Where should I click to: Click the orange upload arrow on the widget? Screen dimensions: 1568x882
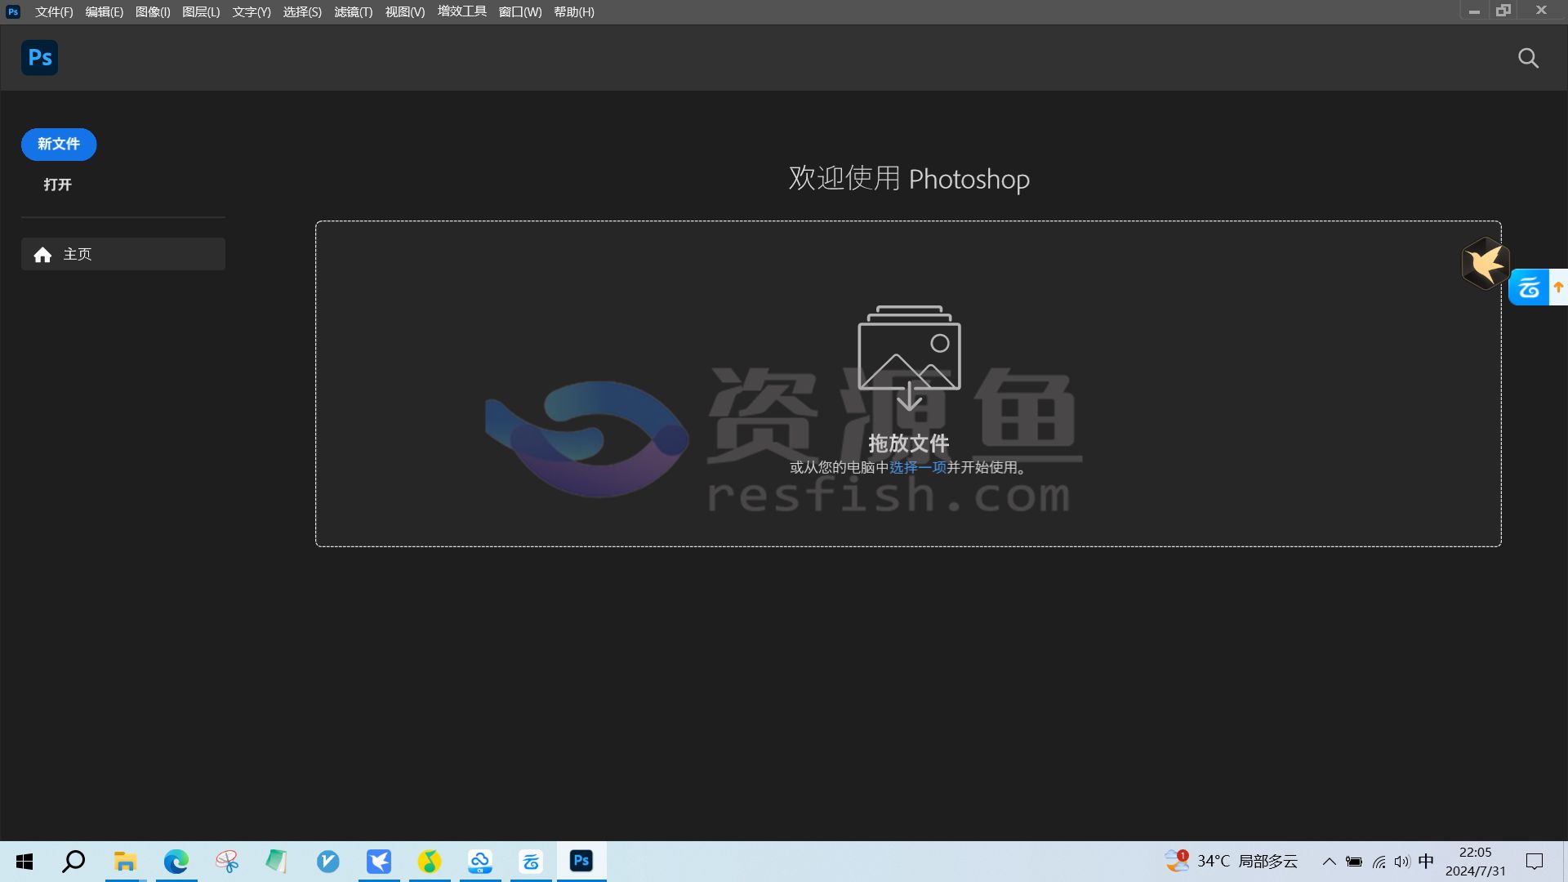click(1558, 287)
